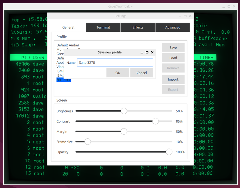Image resolution: width=240 pixels, height=188 pixels.
Task: Click the Margin slider handle
Action: click(124, 131)
